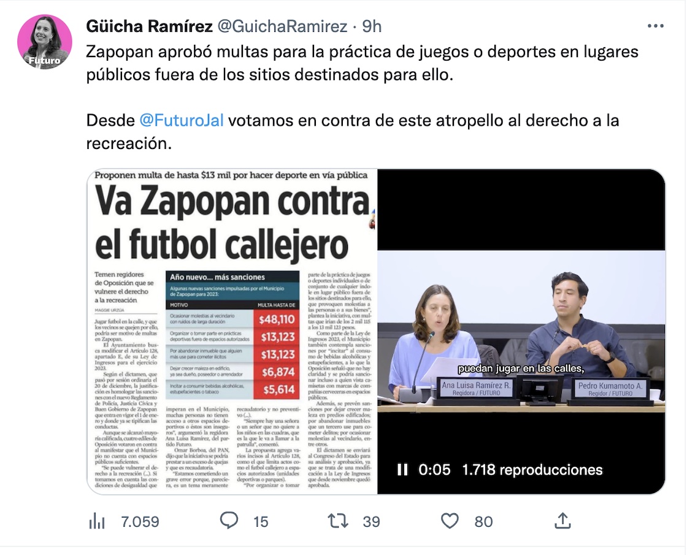Click the newspaper article image
The image size is (687, 555).
(x=232, y=332)
